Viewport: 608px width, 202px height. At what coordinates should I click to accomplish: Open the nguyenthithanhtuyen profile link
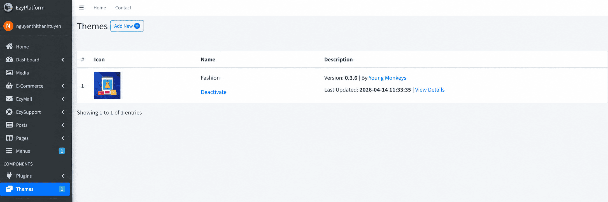coord(39,26)
